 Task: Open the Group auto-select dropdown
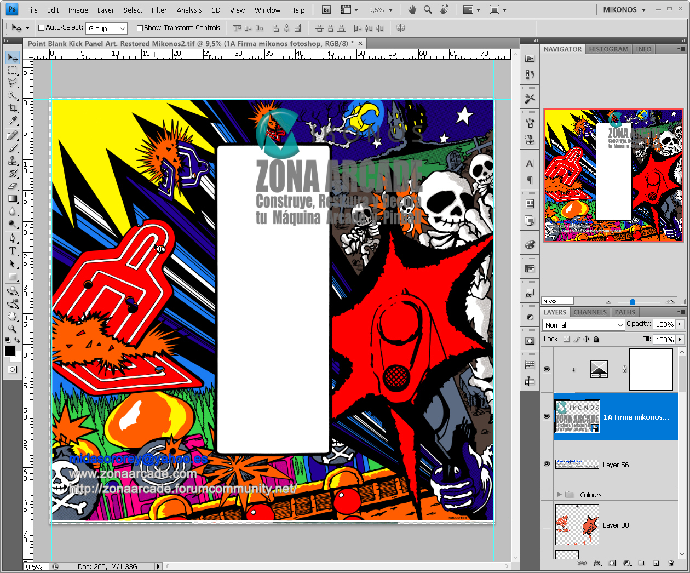point(107,28)
